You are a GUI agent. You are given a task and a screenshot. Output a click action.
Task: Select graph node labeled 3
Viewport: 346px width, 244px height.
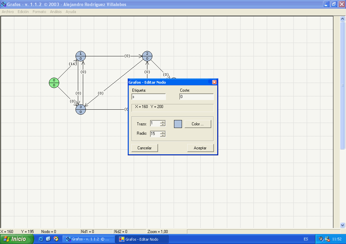(x=81, y=109)
